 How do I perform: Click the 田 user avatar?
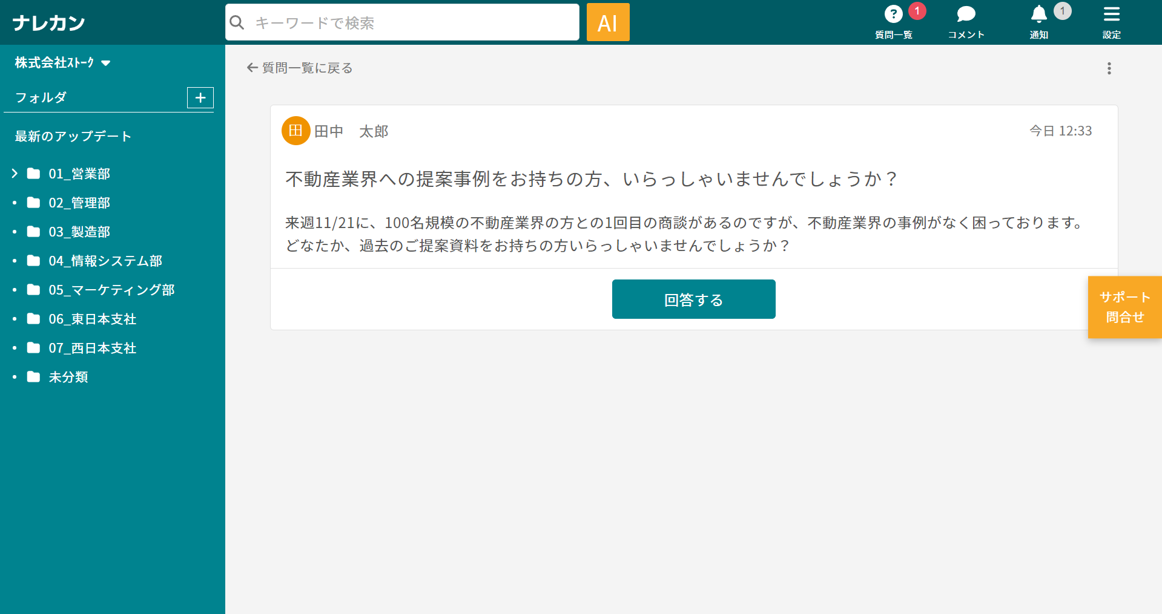295,131
